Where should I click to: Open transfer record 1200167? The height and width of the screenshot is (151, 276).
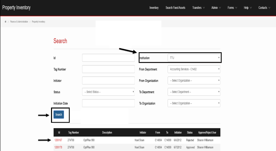click(58, 140)
